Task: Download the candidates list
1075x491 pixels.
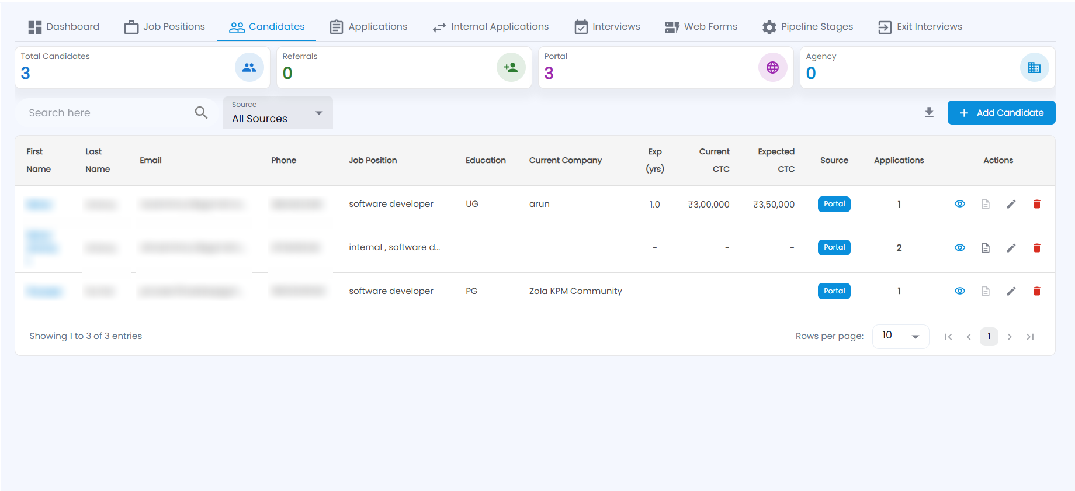Action: point(929,113)
